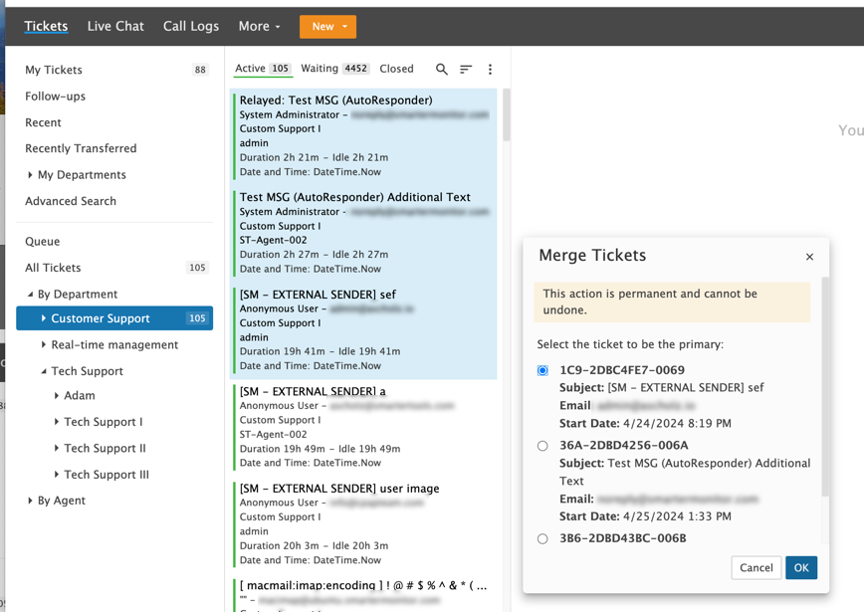Screen dimensions: 864x612
Task: Open the three-dot more actions menu
Action: click(x=490, y=70)
